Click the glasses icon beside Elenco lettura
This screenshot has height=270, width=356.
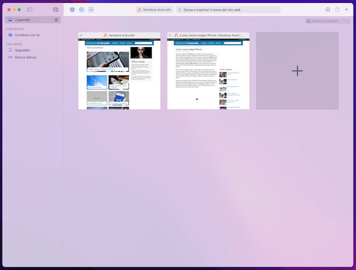(x=11, y=57)
